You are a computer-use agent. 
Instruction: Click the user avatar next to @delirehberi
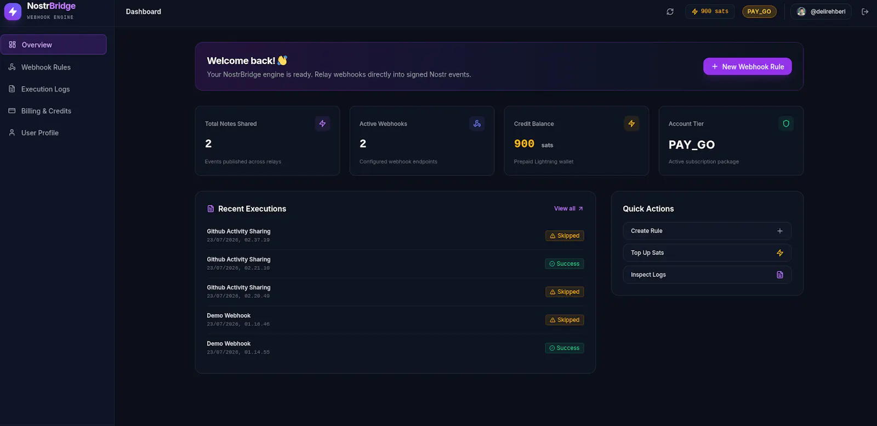point(801,12)
